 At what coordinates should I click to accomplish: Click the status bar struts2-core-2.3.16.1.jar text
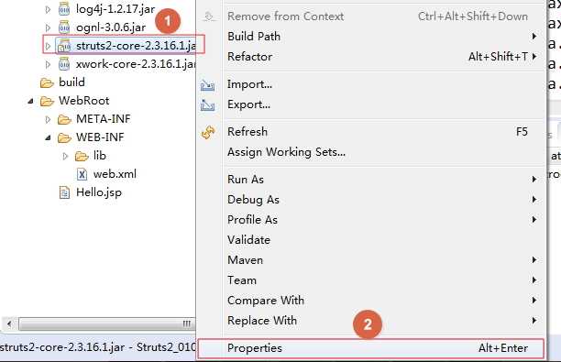click(x=62, y=347)
